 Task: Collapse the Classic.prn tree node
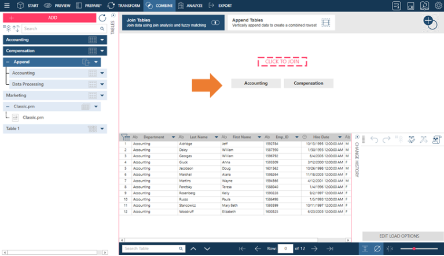[x=8, y=106]
